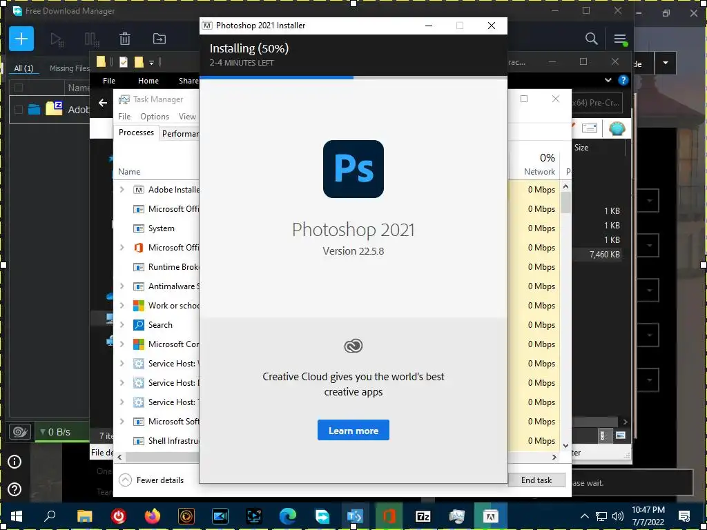Open Free Download Manager hamburger menu
Image resolution: width=707 pixels, height=530 pixels.
(x=620, y=39)
